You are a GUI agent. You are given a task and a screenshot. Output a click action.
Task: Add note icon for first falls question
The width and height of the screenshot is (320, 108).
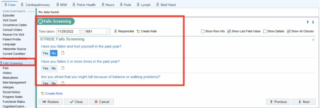coord(63,53)
